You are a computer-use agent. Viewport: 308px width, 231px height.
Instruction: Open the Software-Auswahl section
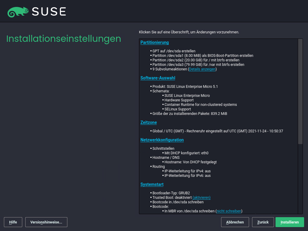[x=158, y=78]
